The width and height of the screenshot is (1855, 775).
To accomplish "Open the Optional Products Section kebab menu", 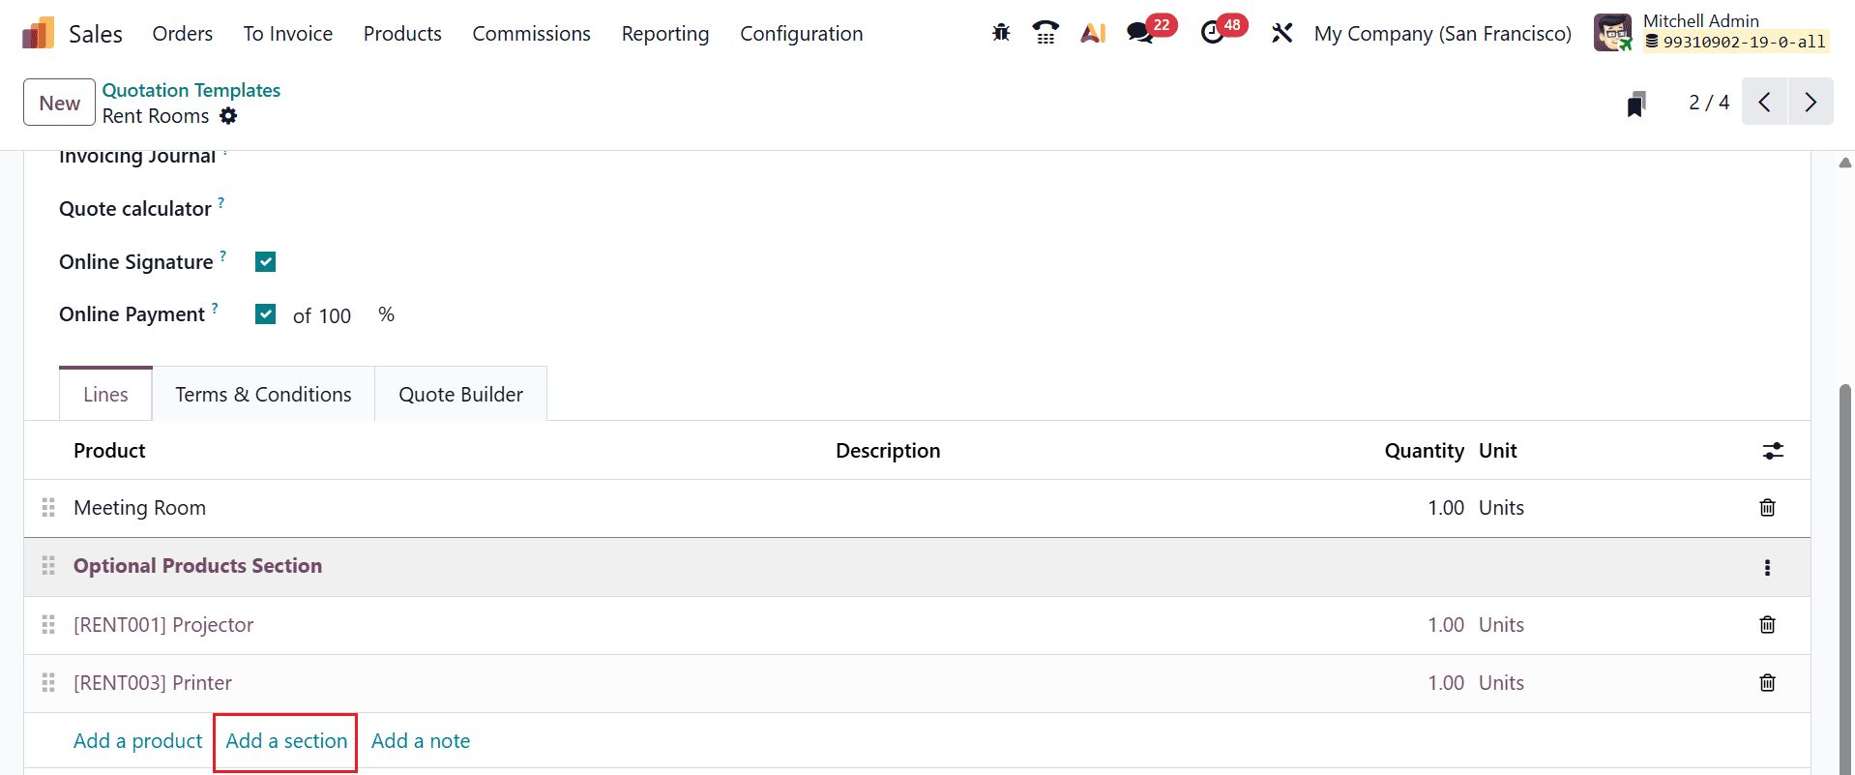I will pyautogui.click(x=1767, y=567).
